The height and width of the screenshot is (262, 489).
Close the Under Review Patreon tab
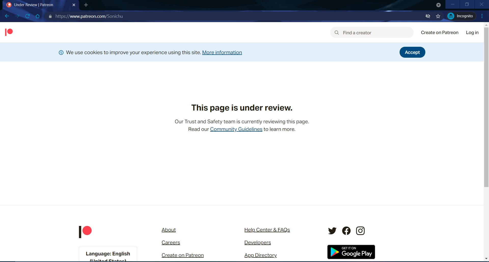[74, 5]
